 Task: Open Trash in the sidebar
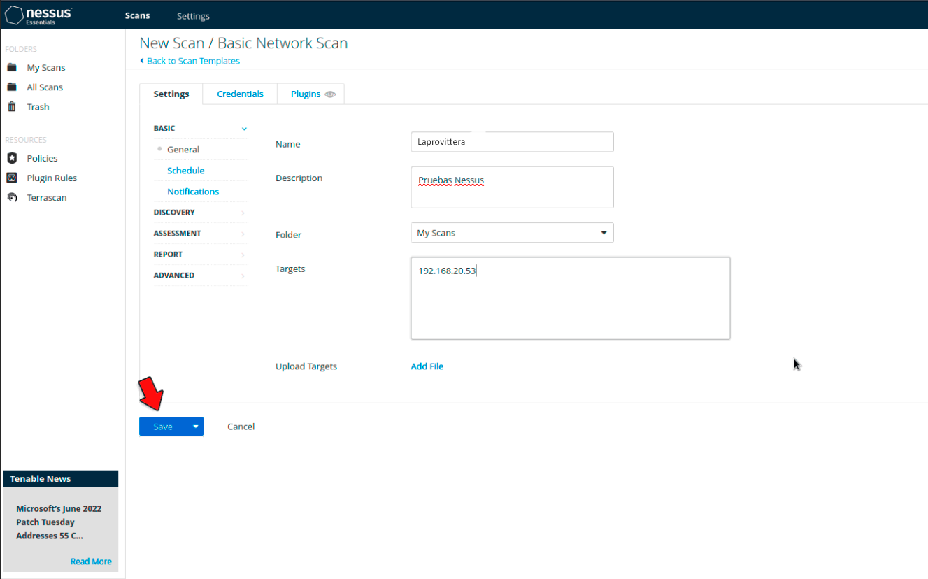pos(38,107)
